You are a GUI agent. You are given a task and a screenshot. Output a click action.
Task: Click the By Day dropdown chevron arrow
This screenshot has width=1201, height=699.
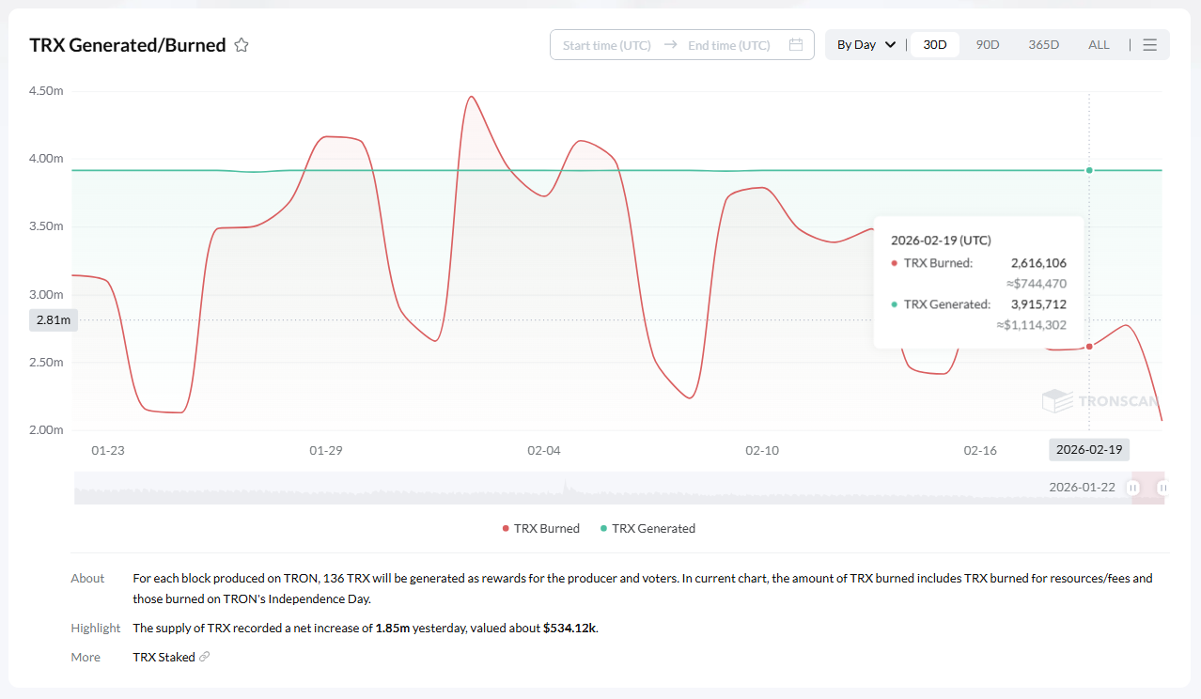(890, 45)
